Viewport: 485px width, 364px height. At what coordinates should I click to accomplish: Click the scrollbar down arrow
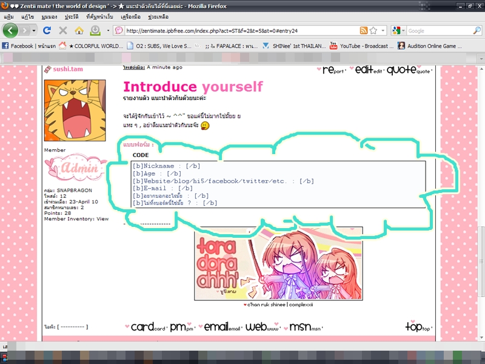click(481, 338)
